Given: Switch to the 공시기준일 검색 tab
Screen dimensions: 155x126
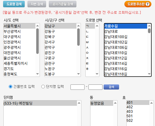Looking at the screenshot, I should (x=63, y=4).
